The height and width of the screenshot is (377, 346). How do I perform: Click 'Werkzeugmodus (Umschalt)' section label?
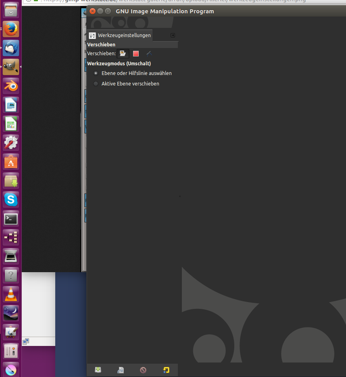point(119,63)
